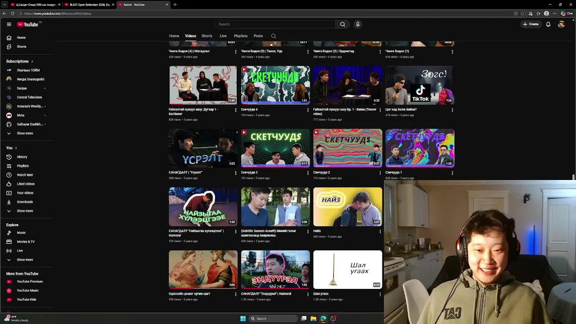
Task: Open YouTube Kids link
Action: pyautogui.click(x=27, y=300)
